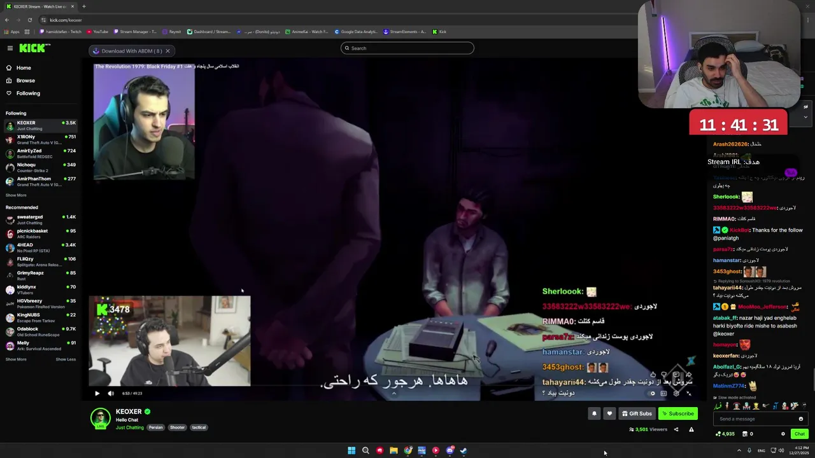Open hamidstefan - Twitch bookmark
815x458 pixels.
click(x=60, y=32)
